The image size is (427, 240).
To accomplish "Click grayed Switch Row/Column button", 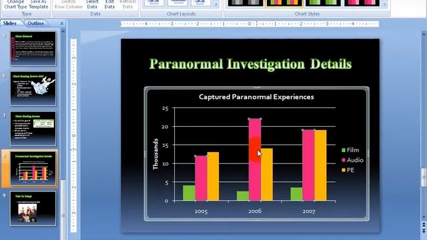I will (x=68, y=5).
